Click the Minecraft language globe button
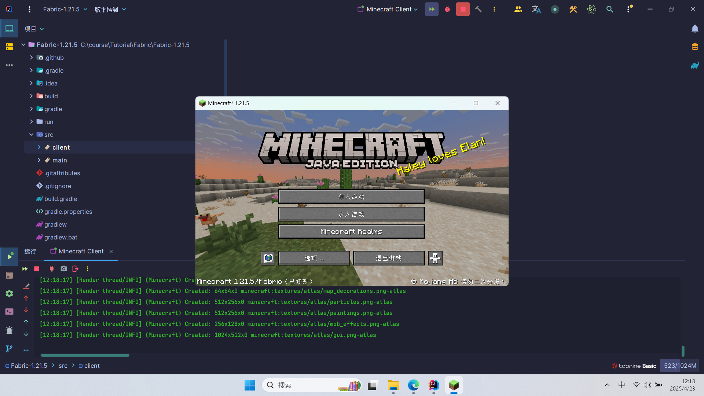The image size is (704, 396). (x=268, y=258)
